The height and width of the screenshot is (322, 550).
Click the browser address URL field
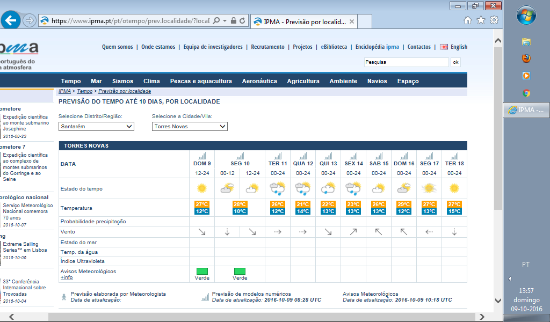[131, 21]
